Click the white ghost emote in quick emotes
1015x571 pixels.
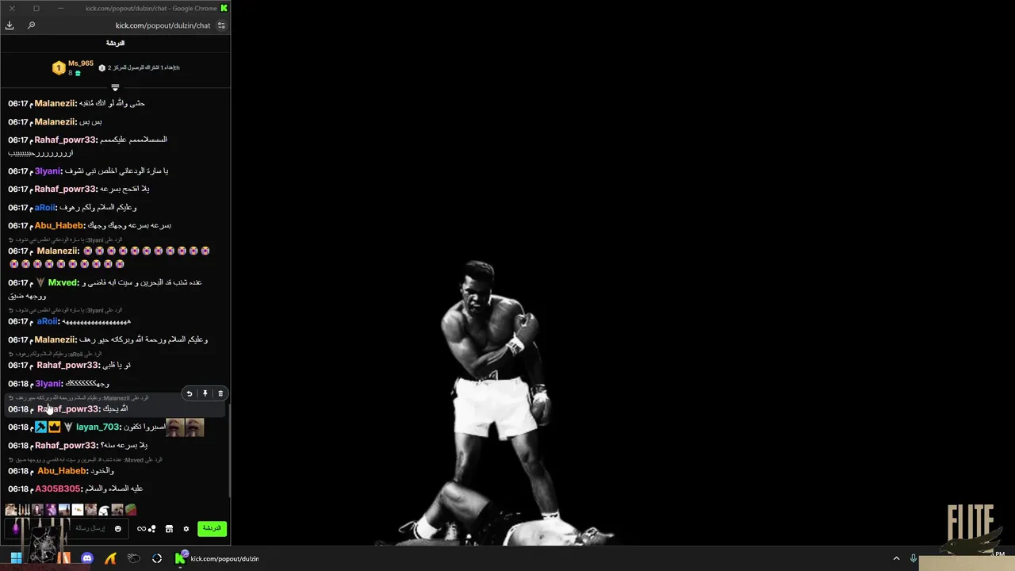pyautogui.click(x=104, y=510)
